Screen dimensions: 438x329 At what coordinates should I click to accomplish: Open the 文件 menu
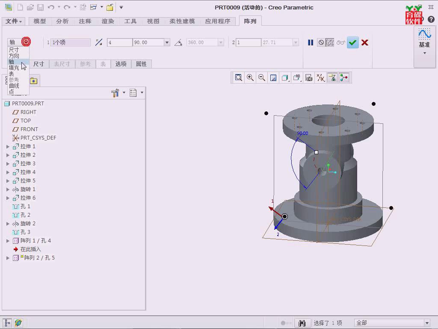tap(13, 21)
